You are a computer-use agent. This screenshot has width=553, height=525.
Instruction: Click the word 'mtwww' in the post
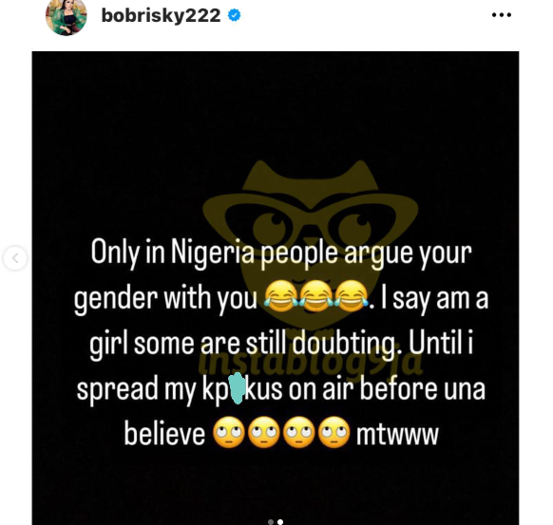[x=397, y=434]
